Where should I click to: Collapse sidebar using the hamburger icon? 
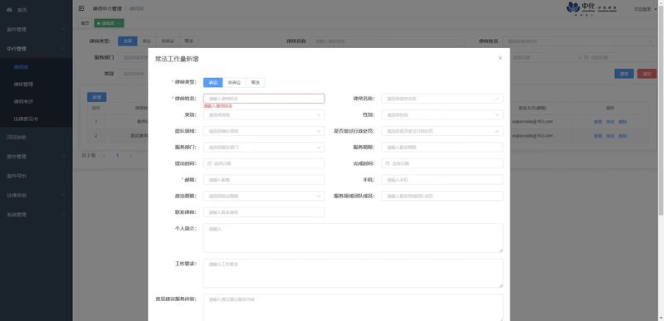[81, 8]
